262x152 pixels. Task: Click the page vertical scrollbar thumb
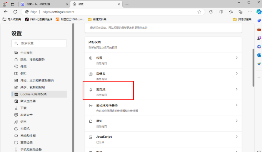pos(253,67)
